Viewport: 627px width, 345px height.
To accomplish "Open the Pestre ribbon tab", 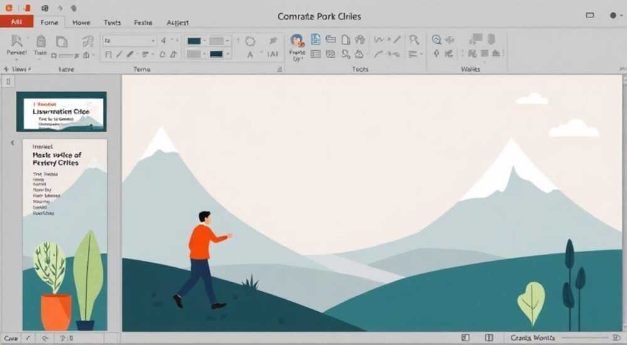I will [143, 23].
